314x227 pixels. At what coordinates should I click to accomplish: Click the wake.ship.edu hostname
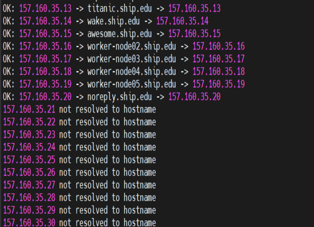pos(113,21)
